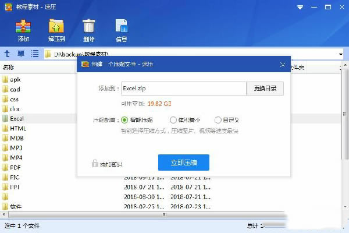The height and width of the screenshot is (233, 349).
Task: Click the 立即压缩 compress now button
Action: 184,163
